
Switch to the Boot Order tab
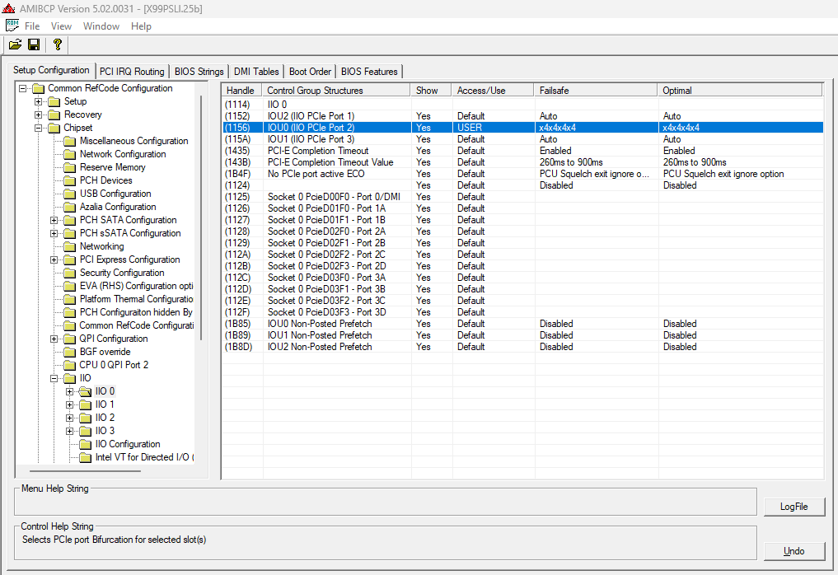click(x=310, y=72)
